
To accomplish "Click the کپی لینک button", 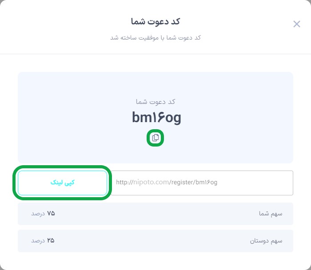I will coord(63,183).
